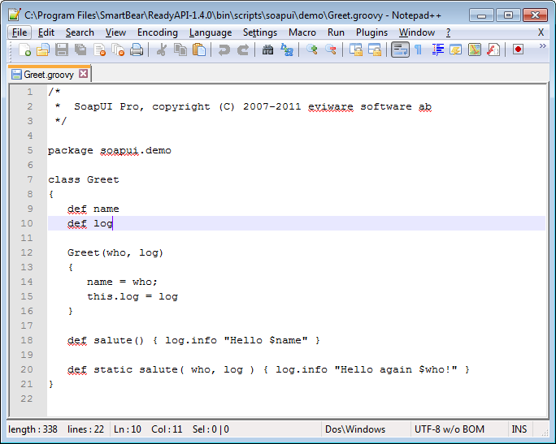Open the ? help menu

448,32
